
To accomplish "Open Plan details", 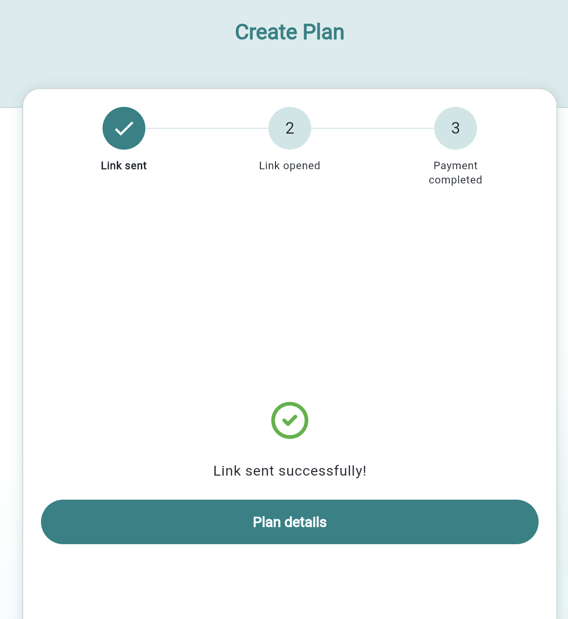I will [289, 522].
